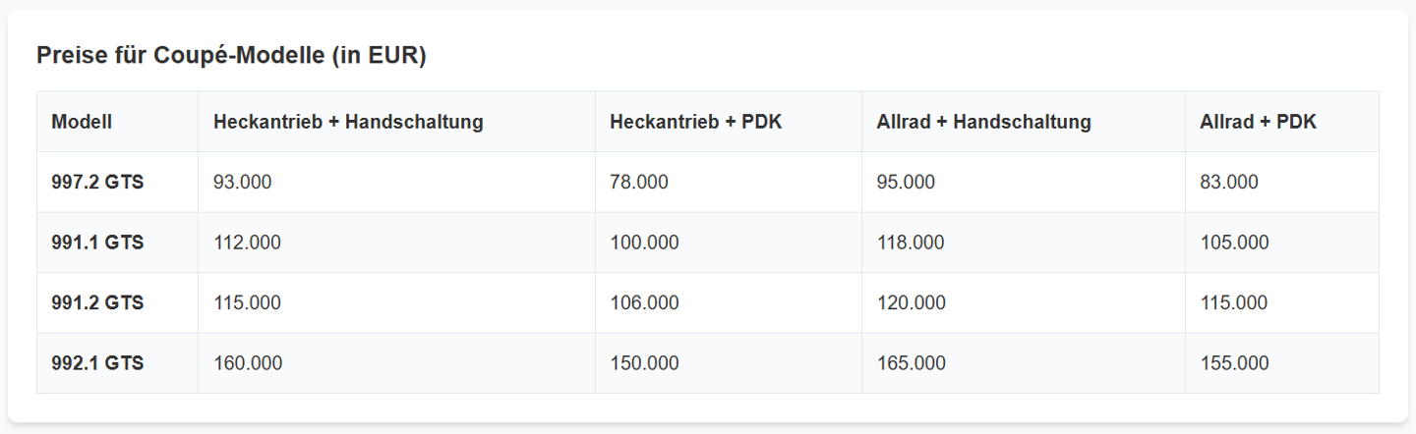This screenshot has height=434, width=1416.
Task: Click the heading 'Preise für Coupé-Modelle (in EUR)'
Action: pos(231,56)
